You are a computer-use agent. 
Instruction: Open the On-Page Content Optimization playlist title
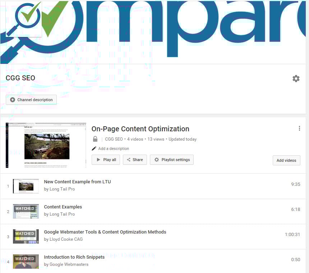point(140,129)
